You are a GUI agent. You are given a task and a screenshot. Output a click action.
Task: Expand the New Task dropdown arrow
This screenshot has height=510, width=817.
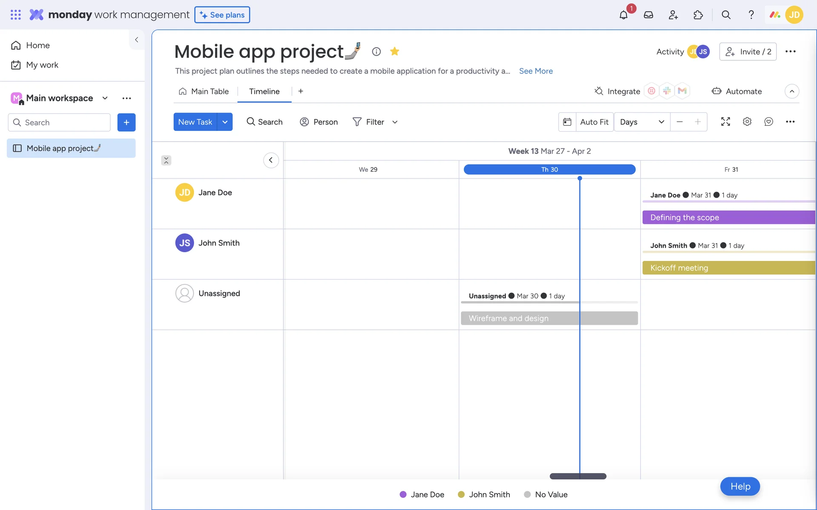click(225, 122)
